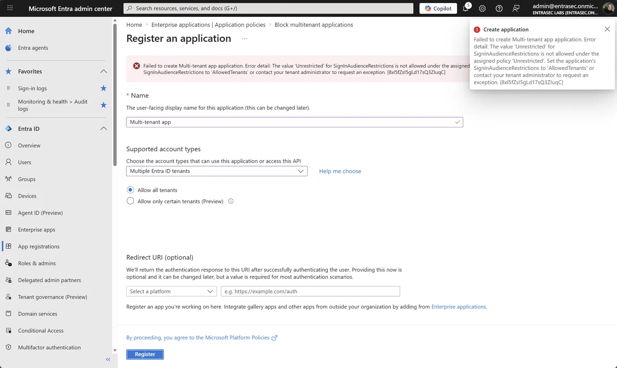Open the Feedback icon in header
This screenshot has width=617, height=368.
tap(516, 8)
